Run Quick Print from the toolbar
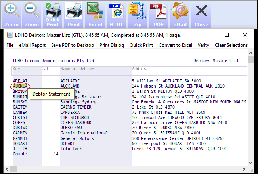 click(53, 13)
